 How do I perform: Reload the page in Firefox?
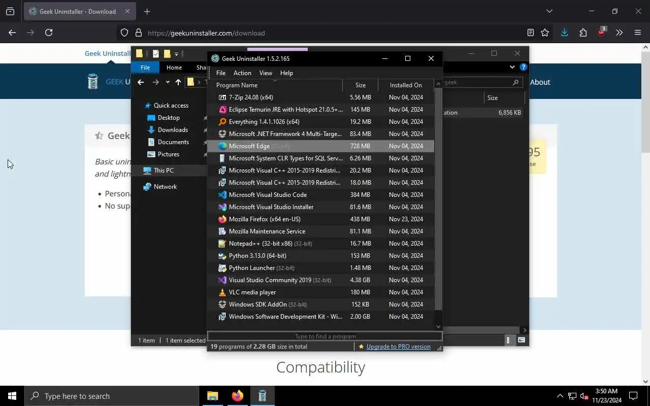49,32
